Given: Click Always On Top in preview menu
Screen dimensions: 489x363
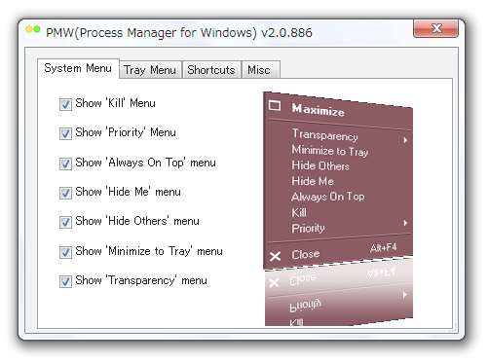Looking at the screenshot, I should coord(328,197).
